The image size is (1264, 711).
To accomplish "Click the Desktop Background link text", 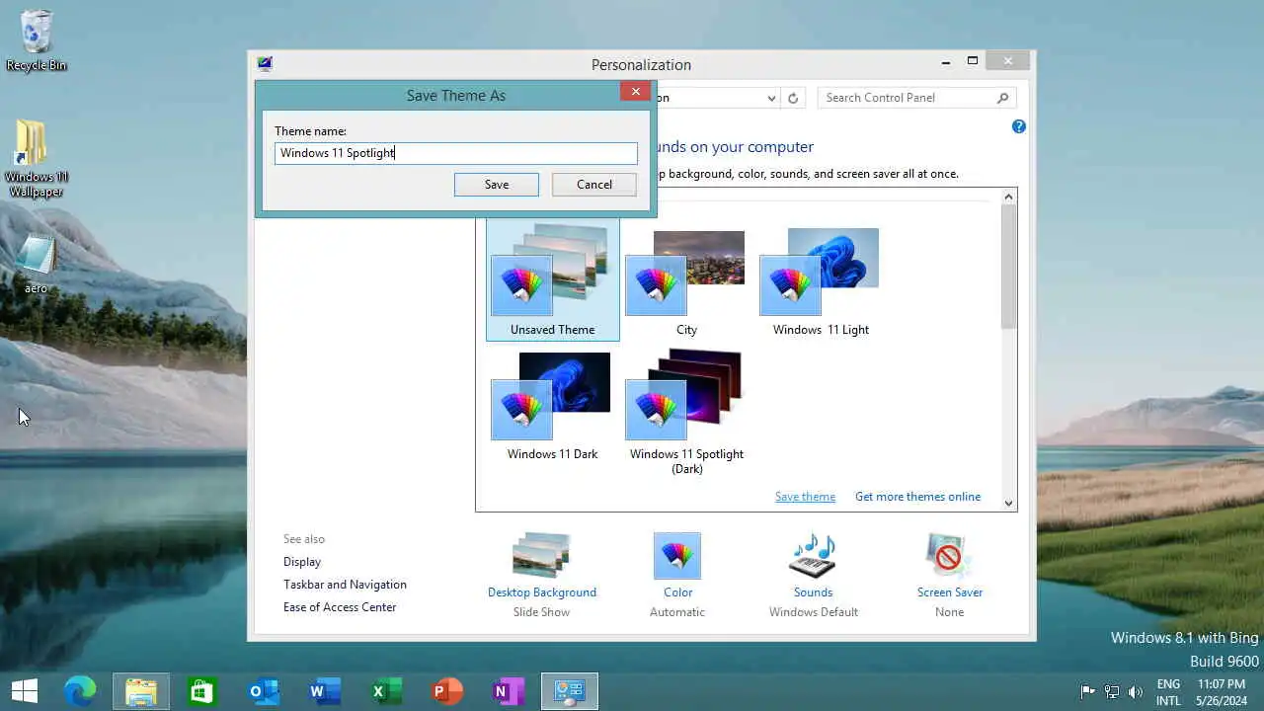I will click(x=542, y=592).
